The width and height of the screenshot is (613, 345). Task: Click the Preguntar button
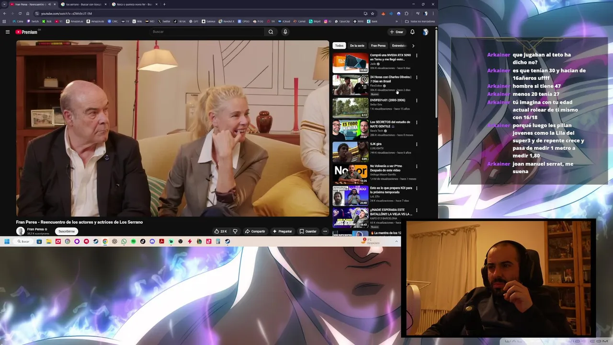[x=282, y=231]
